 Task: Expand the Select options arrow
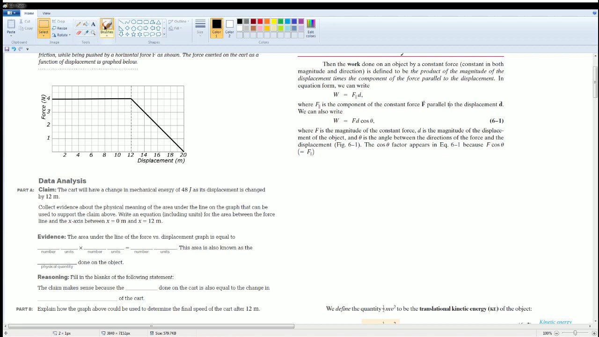click(44, 36)
